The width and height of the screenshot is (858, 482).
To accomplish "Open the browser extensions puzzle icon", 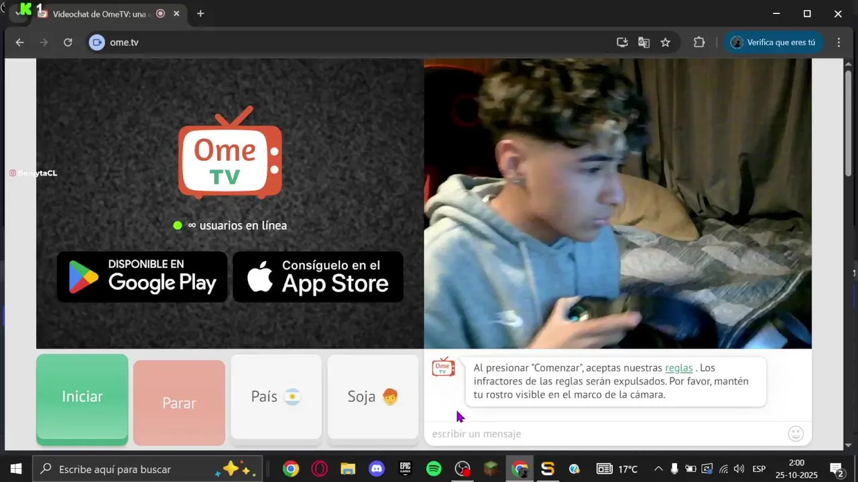I will [699, 42].
